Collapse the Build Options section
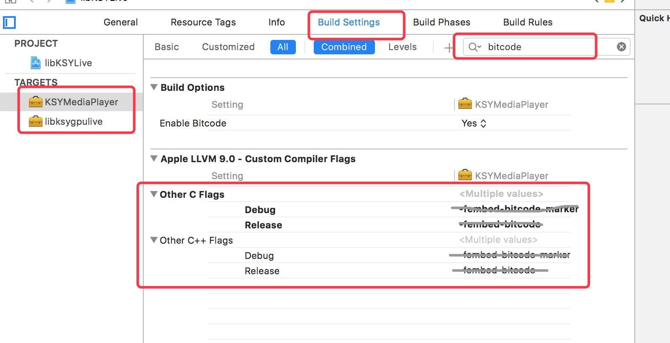Screen dimensions: 670x343 tap(154, 87)
